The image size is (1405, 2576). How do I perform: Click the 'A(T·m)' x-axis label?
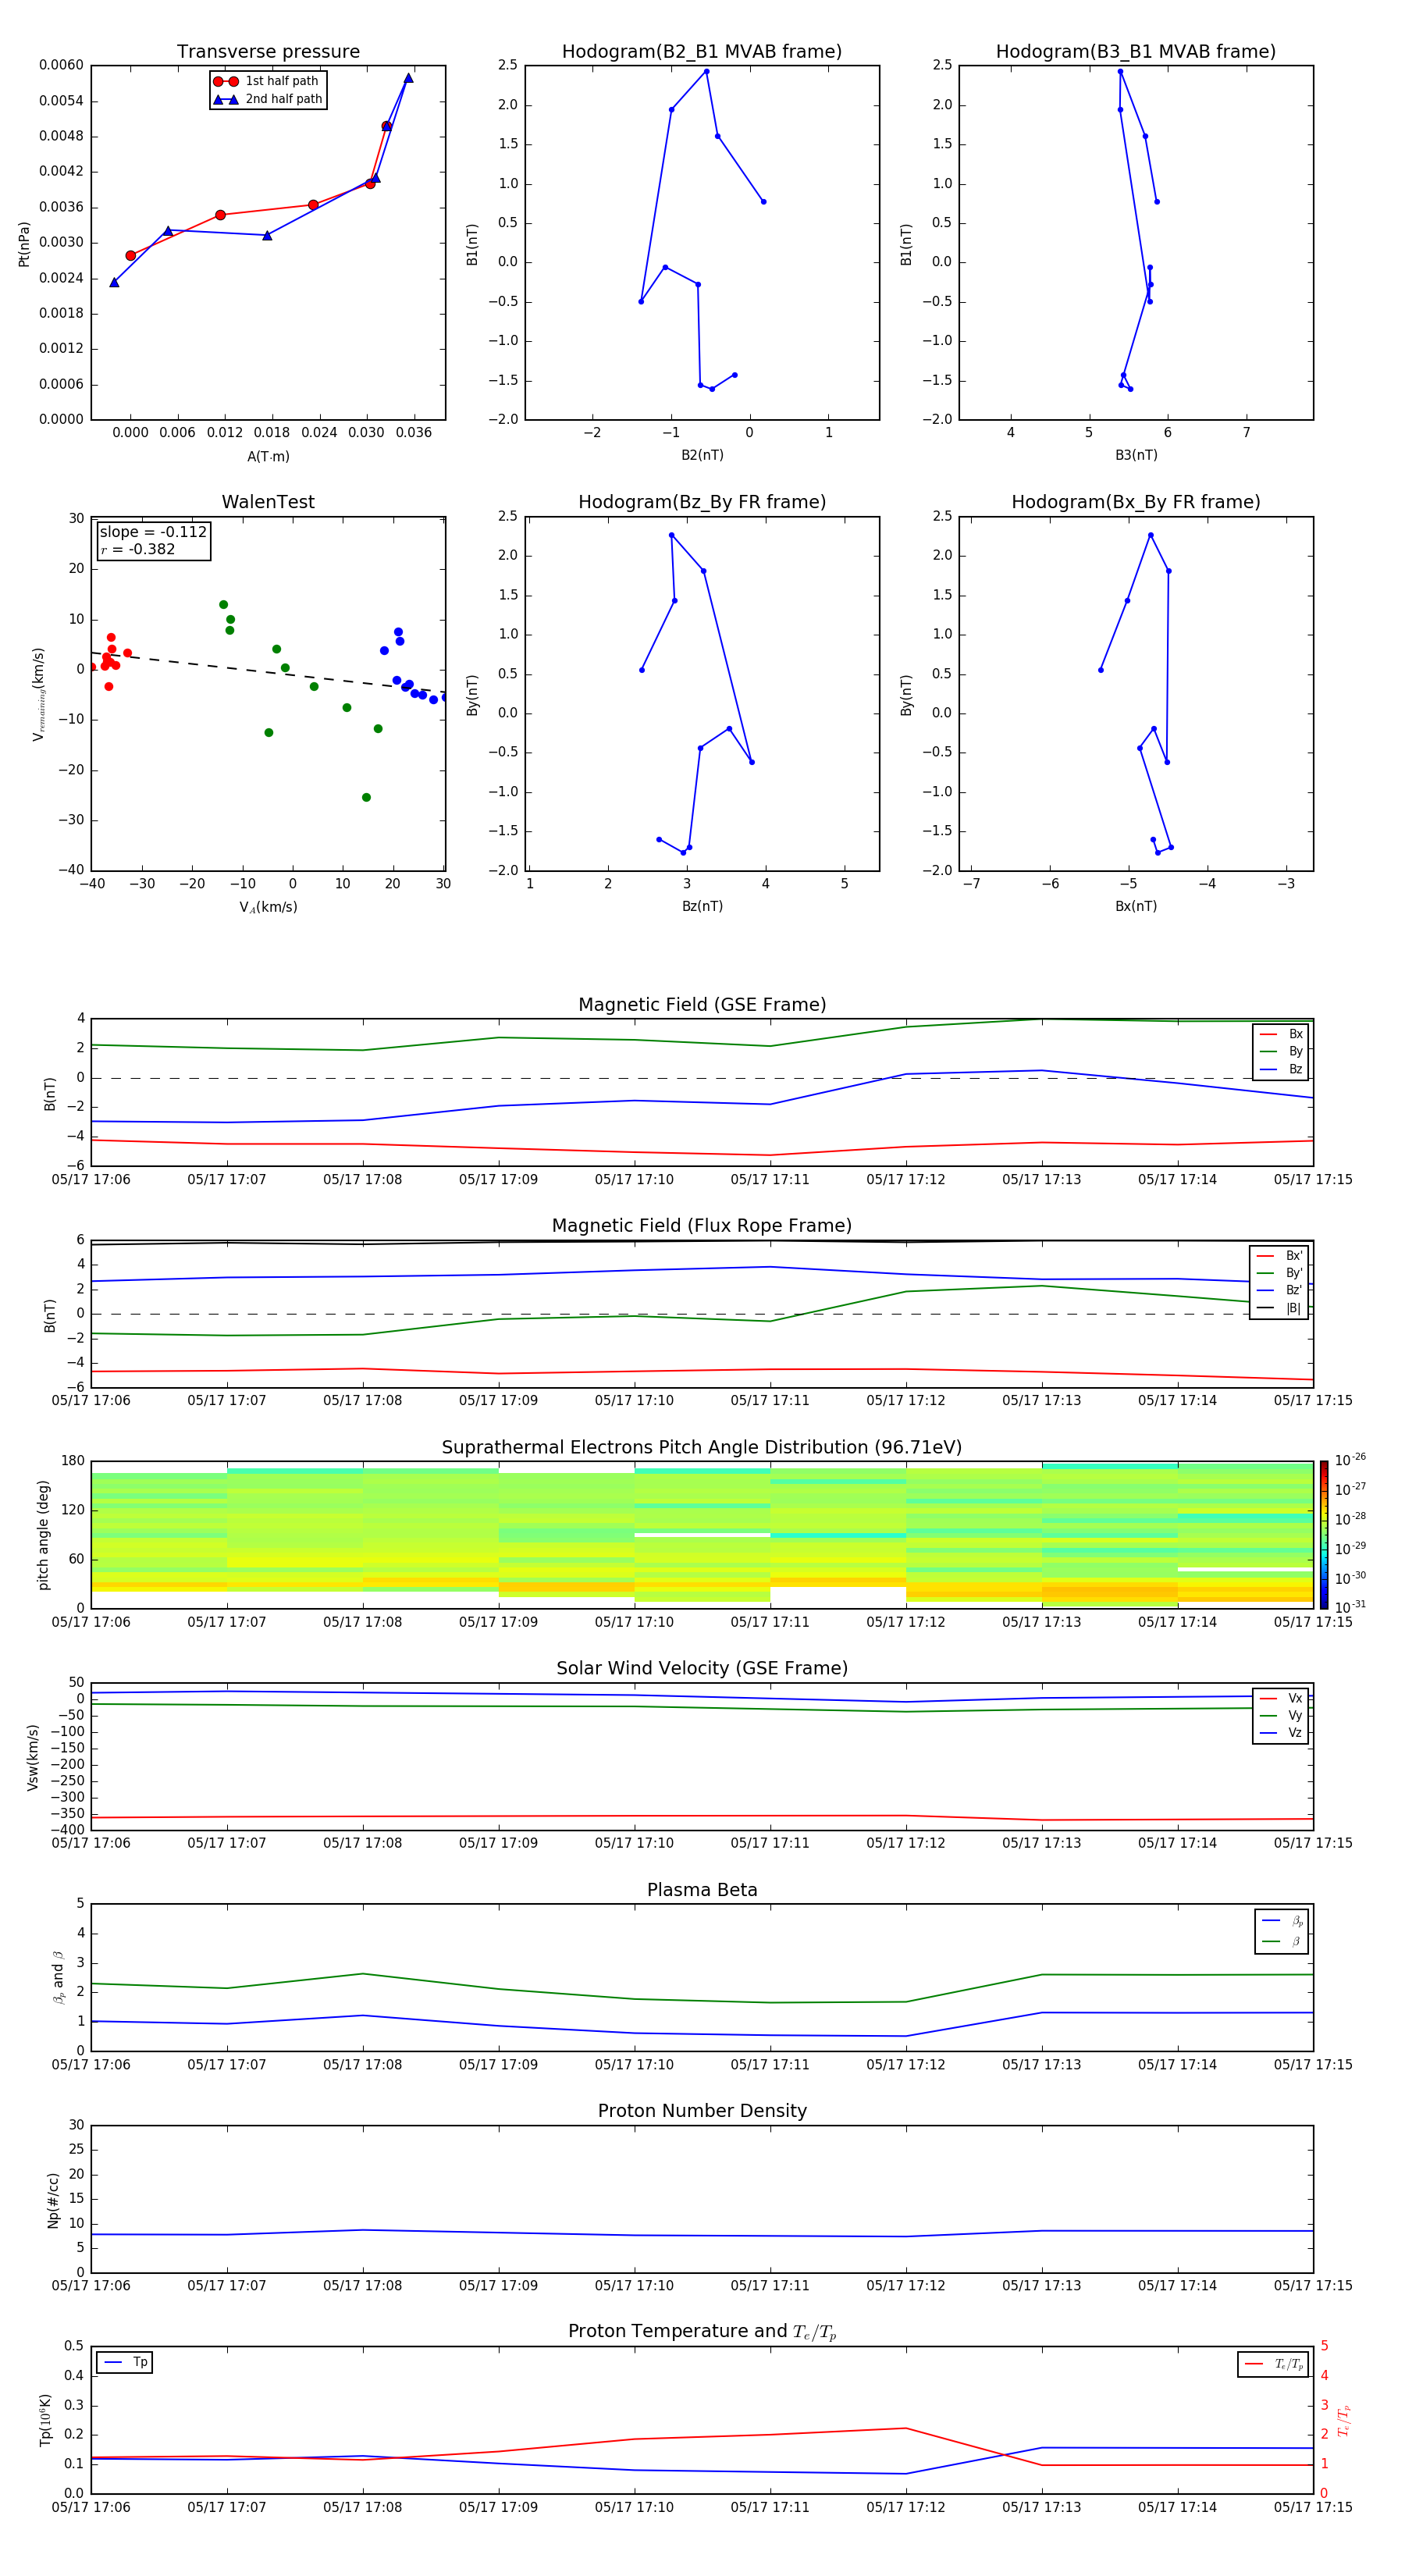268,456
